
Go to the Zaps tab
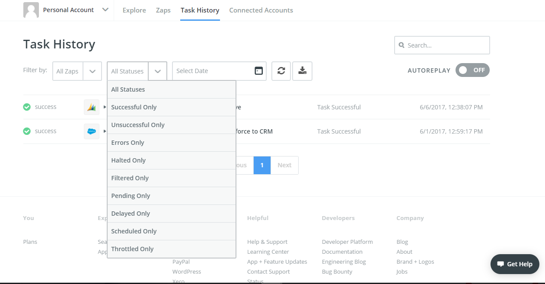point(163,10)
